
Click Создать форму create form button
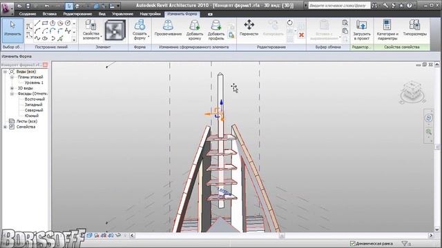click(x=140, y=30)
